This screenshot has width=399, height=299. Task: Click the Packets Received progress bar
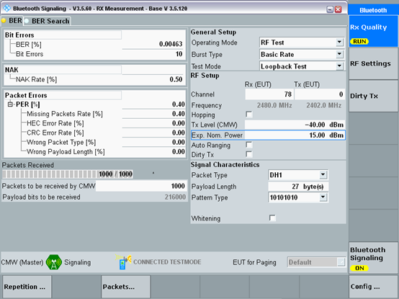(68, 174)
